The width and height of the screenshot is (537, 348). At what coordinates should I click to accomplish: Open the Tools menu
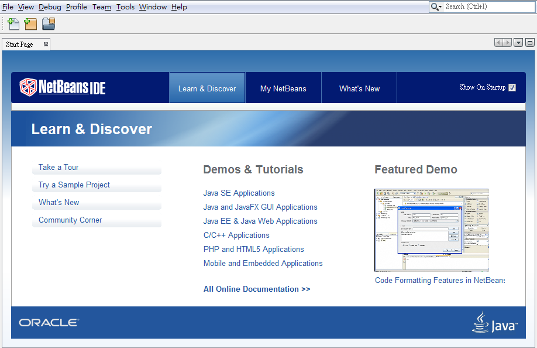[125, 7]
